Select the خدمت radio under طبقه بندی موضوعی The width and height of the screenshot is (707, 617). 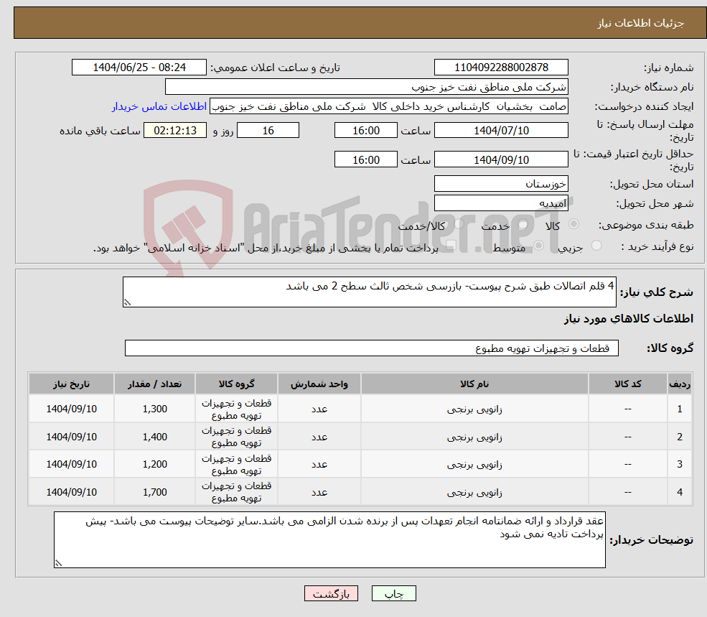click(x=521, y=224)
